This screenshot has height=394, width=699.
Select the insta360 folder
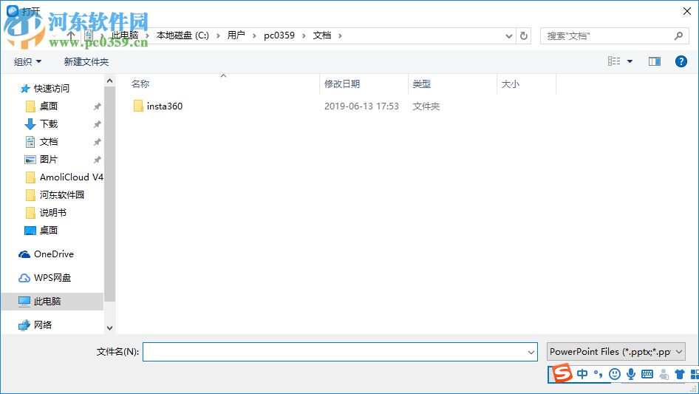pyautogui.click(x=165, y=106)
